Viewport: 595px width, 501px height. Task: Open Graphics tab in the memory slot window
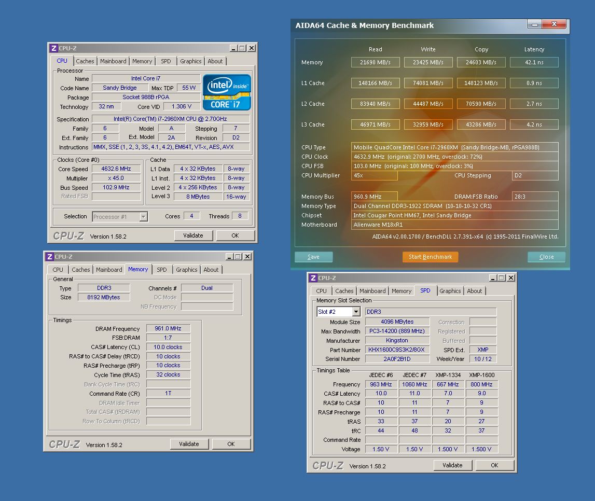click(450, 291)
